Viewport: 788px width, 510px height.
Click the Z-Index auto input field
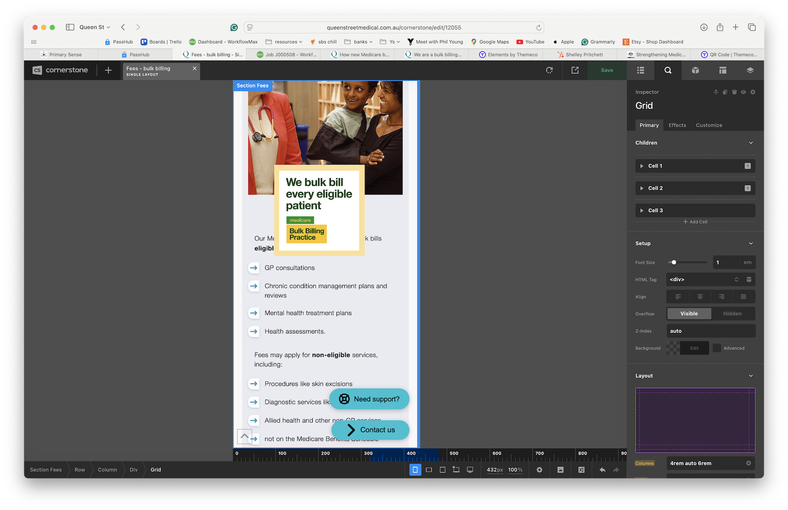click(x=710, y=331)
